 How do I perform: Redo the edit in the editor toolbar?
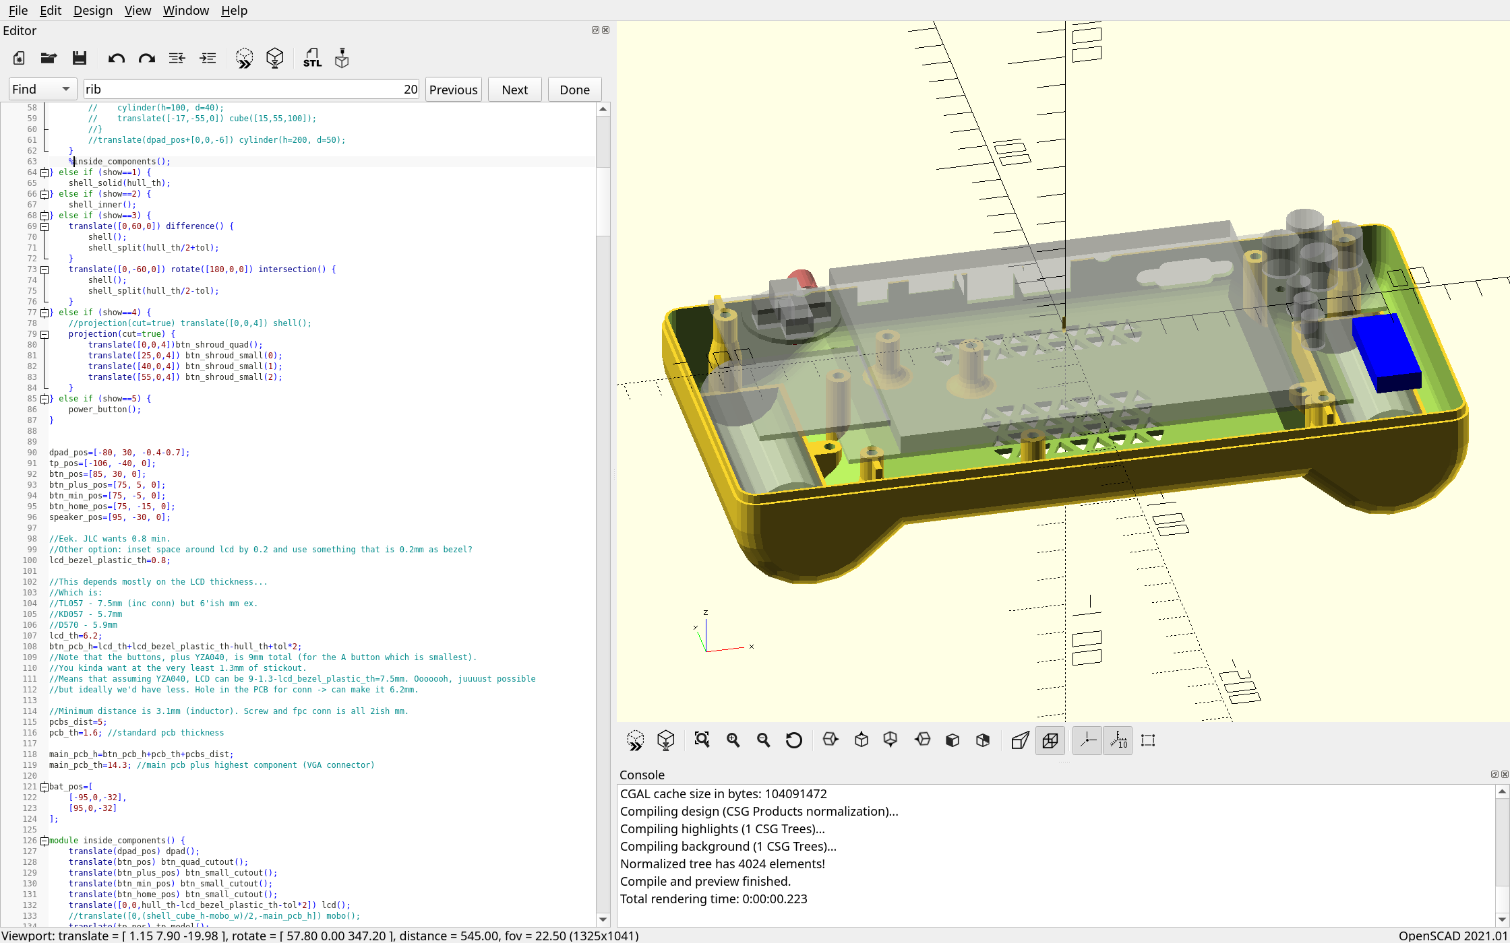click(x=147, y=59)
